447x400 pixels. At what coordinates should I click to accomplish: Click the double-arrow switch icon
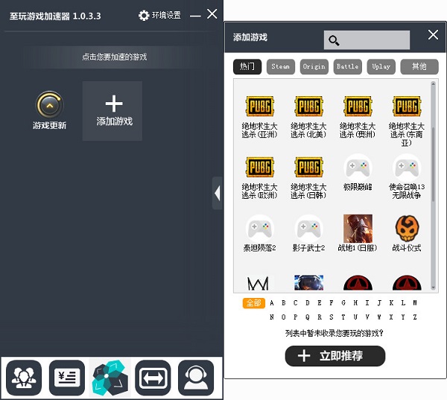pos(153,378)
